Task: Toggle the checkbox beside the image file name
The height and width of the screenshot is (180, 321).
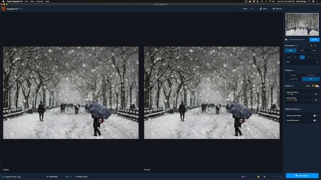Action: (x=3, y=176)
